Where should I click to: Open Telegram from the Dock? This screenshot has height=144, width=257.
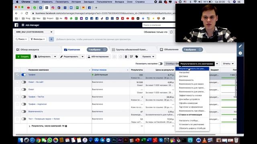point(103,140)
